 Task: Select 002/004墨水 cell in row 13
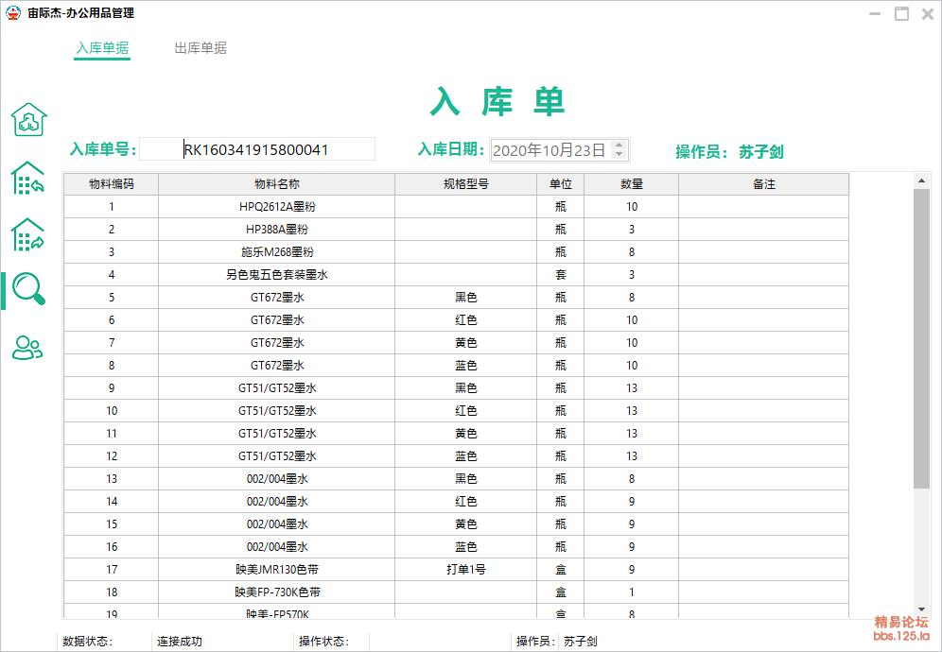click(x=277, y=479)
